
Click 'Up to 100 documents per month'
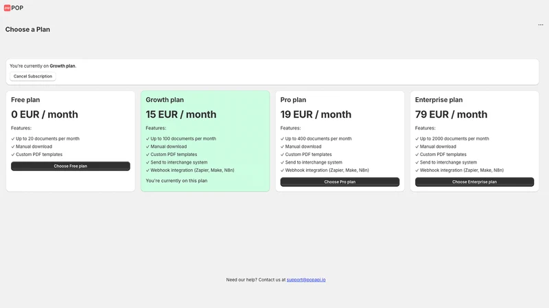[x=183, y=139]
